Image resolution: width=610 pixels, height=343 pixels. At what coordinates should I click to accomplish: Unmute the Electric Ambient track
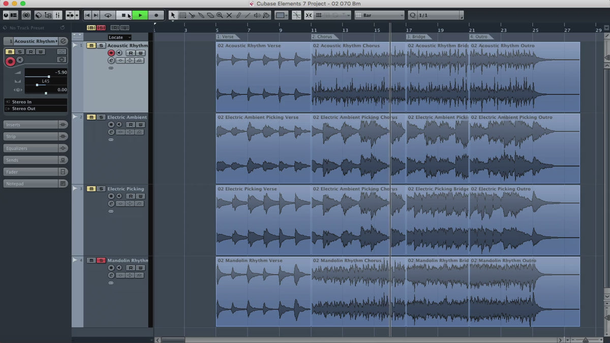91,117
